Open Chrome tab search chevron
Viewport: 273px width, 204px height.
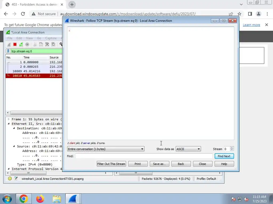point(241,5)
